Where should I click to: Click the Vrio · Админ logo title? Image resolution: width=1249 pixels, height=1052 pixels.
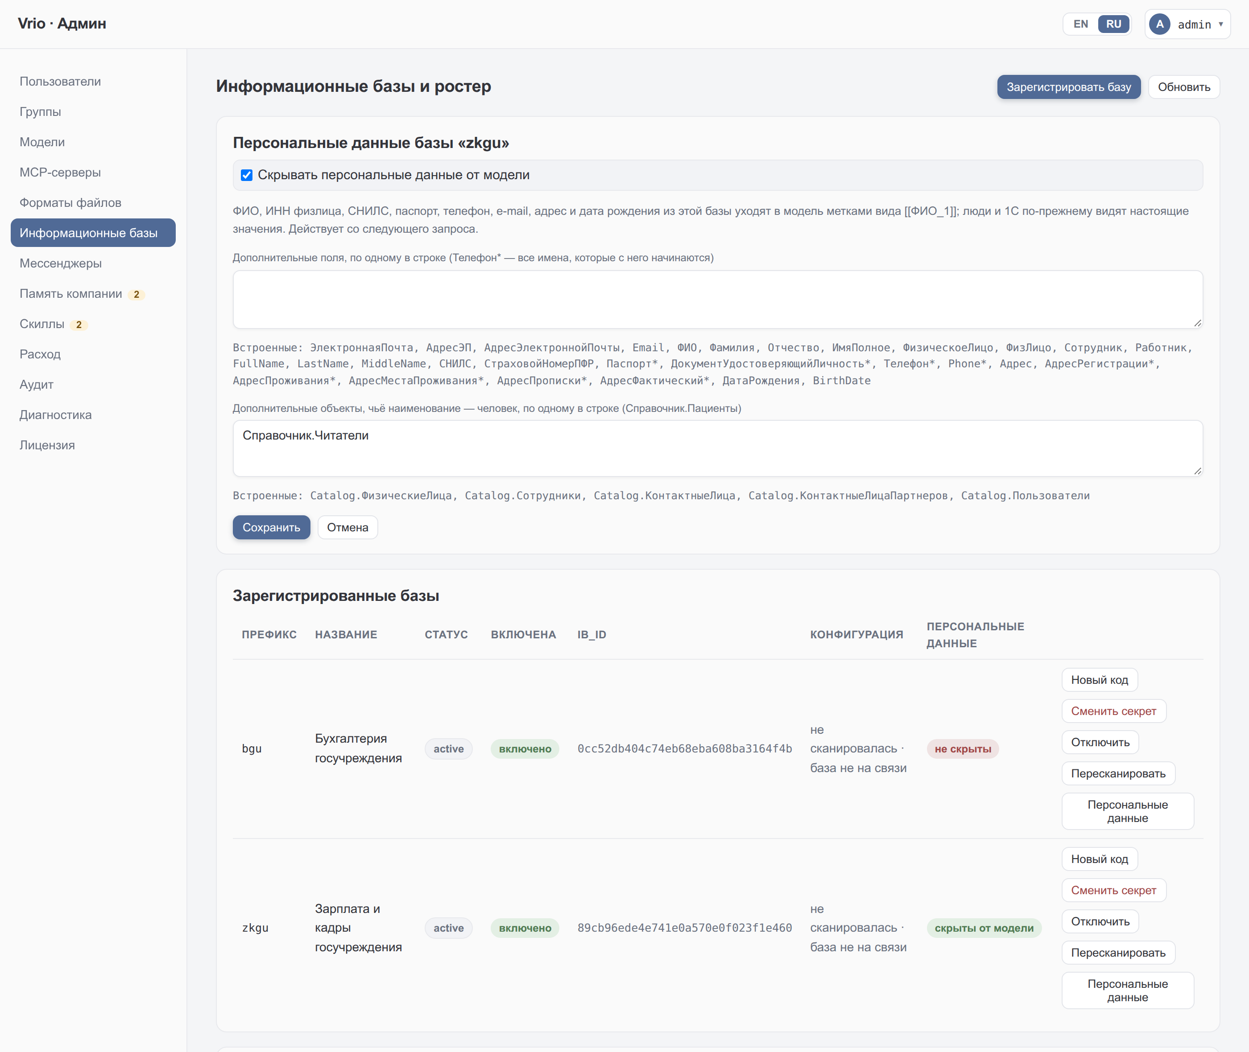pos(62,24)
